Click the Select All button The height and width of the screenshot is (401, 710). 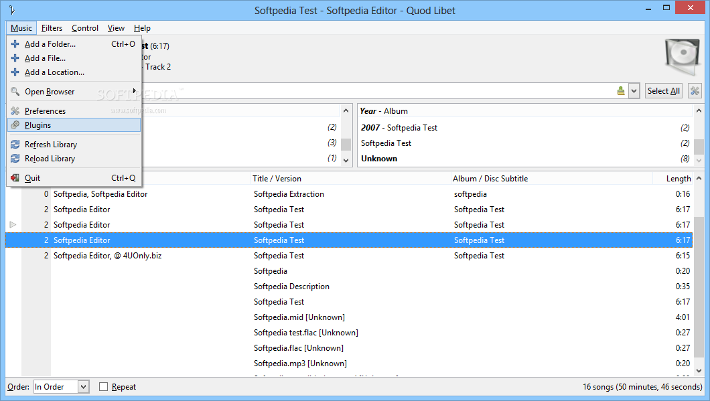click(663, 91)
